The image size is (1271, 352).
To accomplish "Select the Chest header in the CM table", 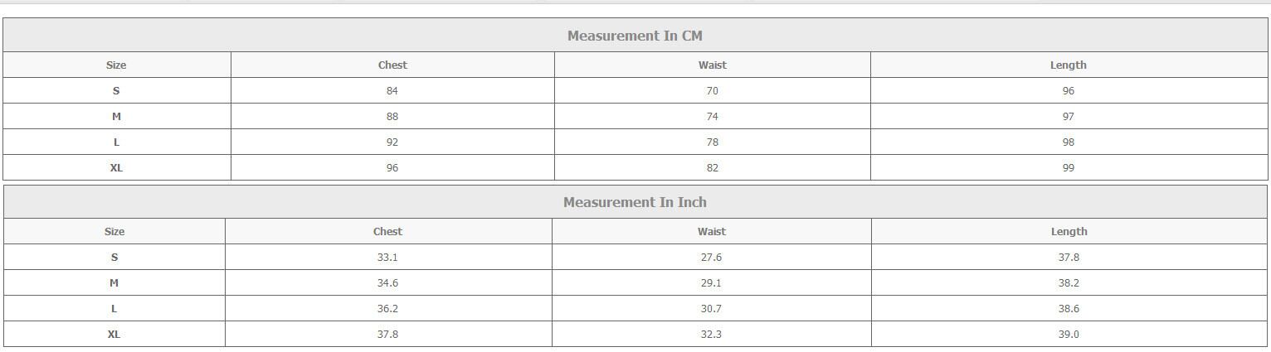I will coord(392,65).
